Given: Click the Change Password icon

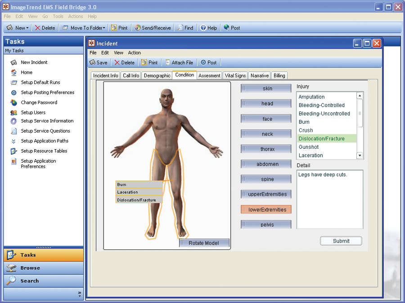Looking at the screenshot, I should [13, 102].
